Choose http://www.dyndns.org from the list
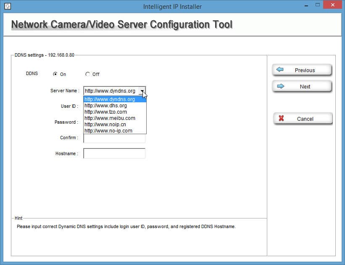Viewport: 345px width, 265px height. (x=115, y=99)
